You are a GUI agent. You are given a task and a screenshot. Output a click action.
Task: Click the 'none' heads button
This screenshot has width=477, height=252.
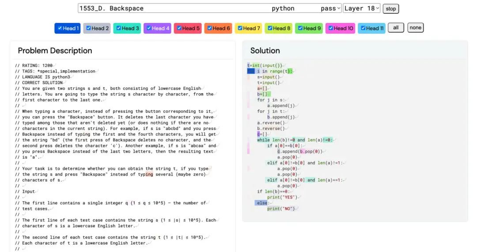[415, 28]
